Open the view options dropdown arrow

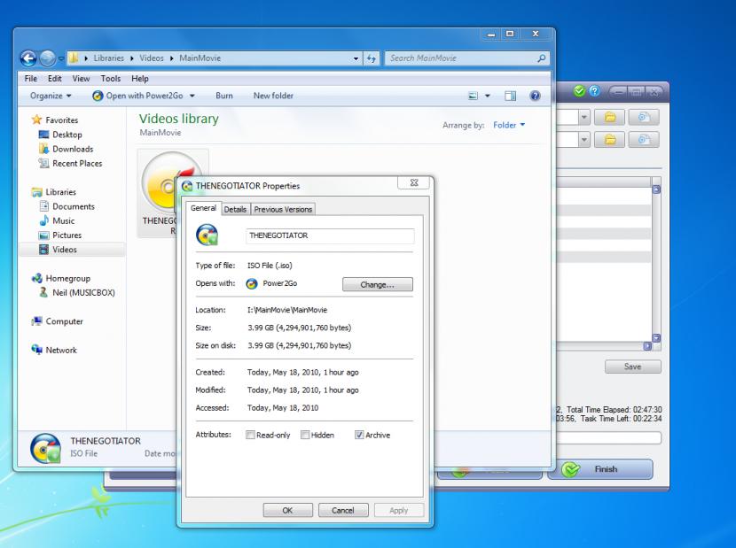coord(487,96)
